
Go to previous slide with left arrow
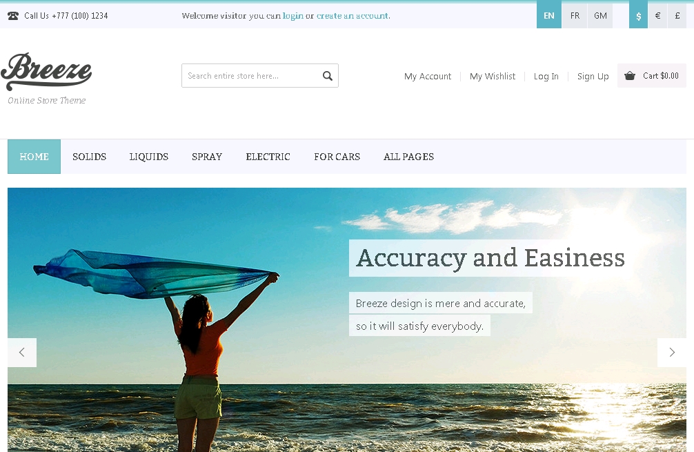point(21,353)
